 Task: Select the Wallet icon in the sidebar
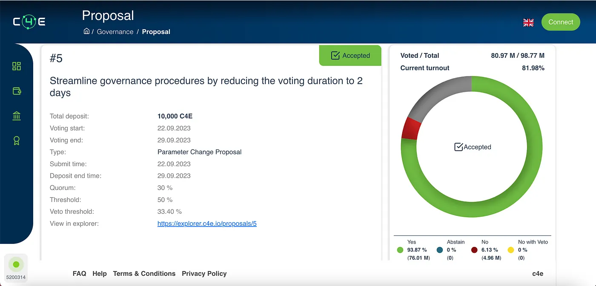tap(16, 91)
